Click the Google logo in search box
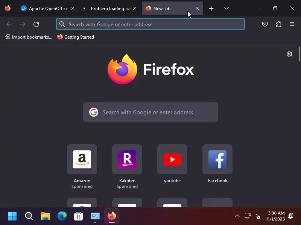Screen dimensions: 301x225 point(94,112)
